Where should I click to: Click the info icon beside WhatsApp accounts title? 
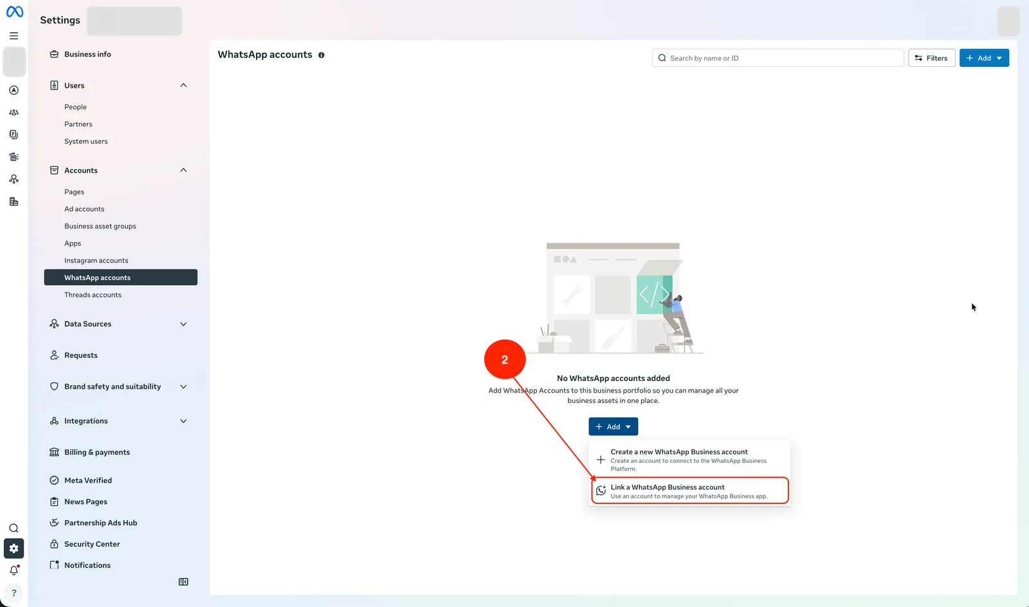tap(321, 55)
